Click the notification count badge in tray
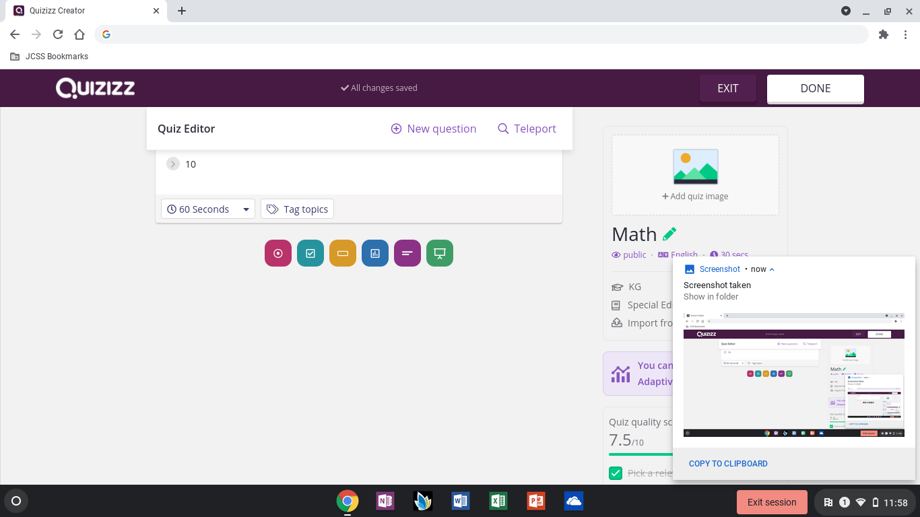Image resolution: width=920 pixels, height=517 pixels. 845,502
